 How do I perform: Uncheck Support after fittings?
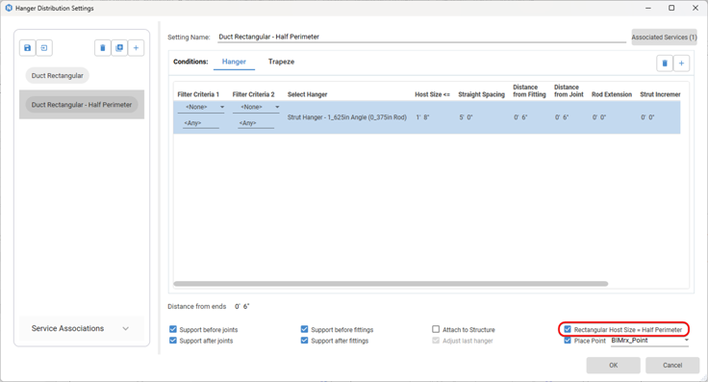[304, 341]
